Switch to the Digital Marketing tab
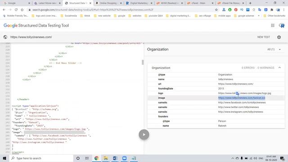288x162 pixels. click(x=139, y=3)
